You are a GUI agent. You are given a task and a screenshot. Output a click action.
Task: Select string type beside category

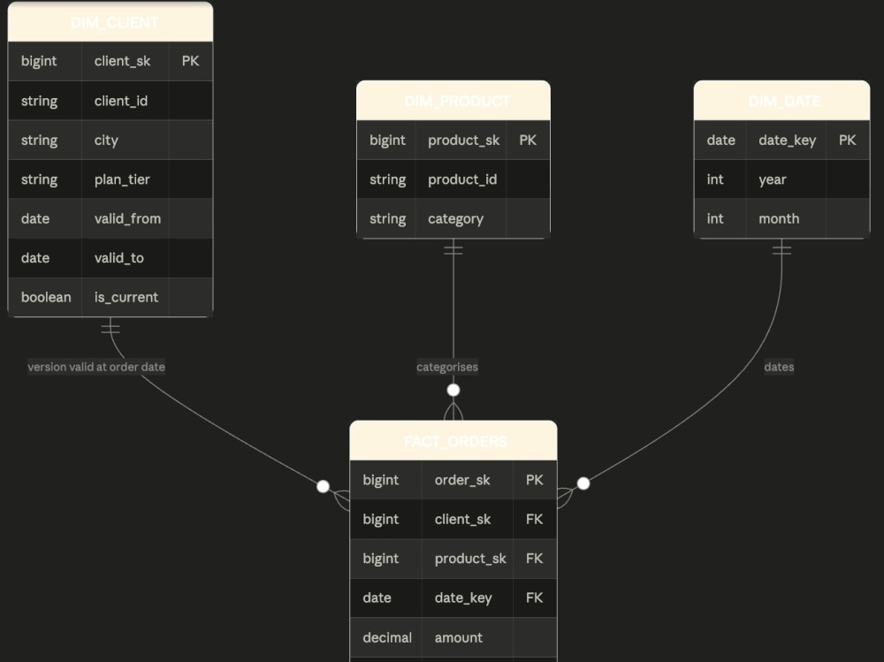pyautogui.click(x=388, y=219)
